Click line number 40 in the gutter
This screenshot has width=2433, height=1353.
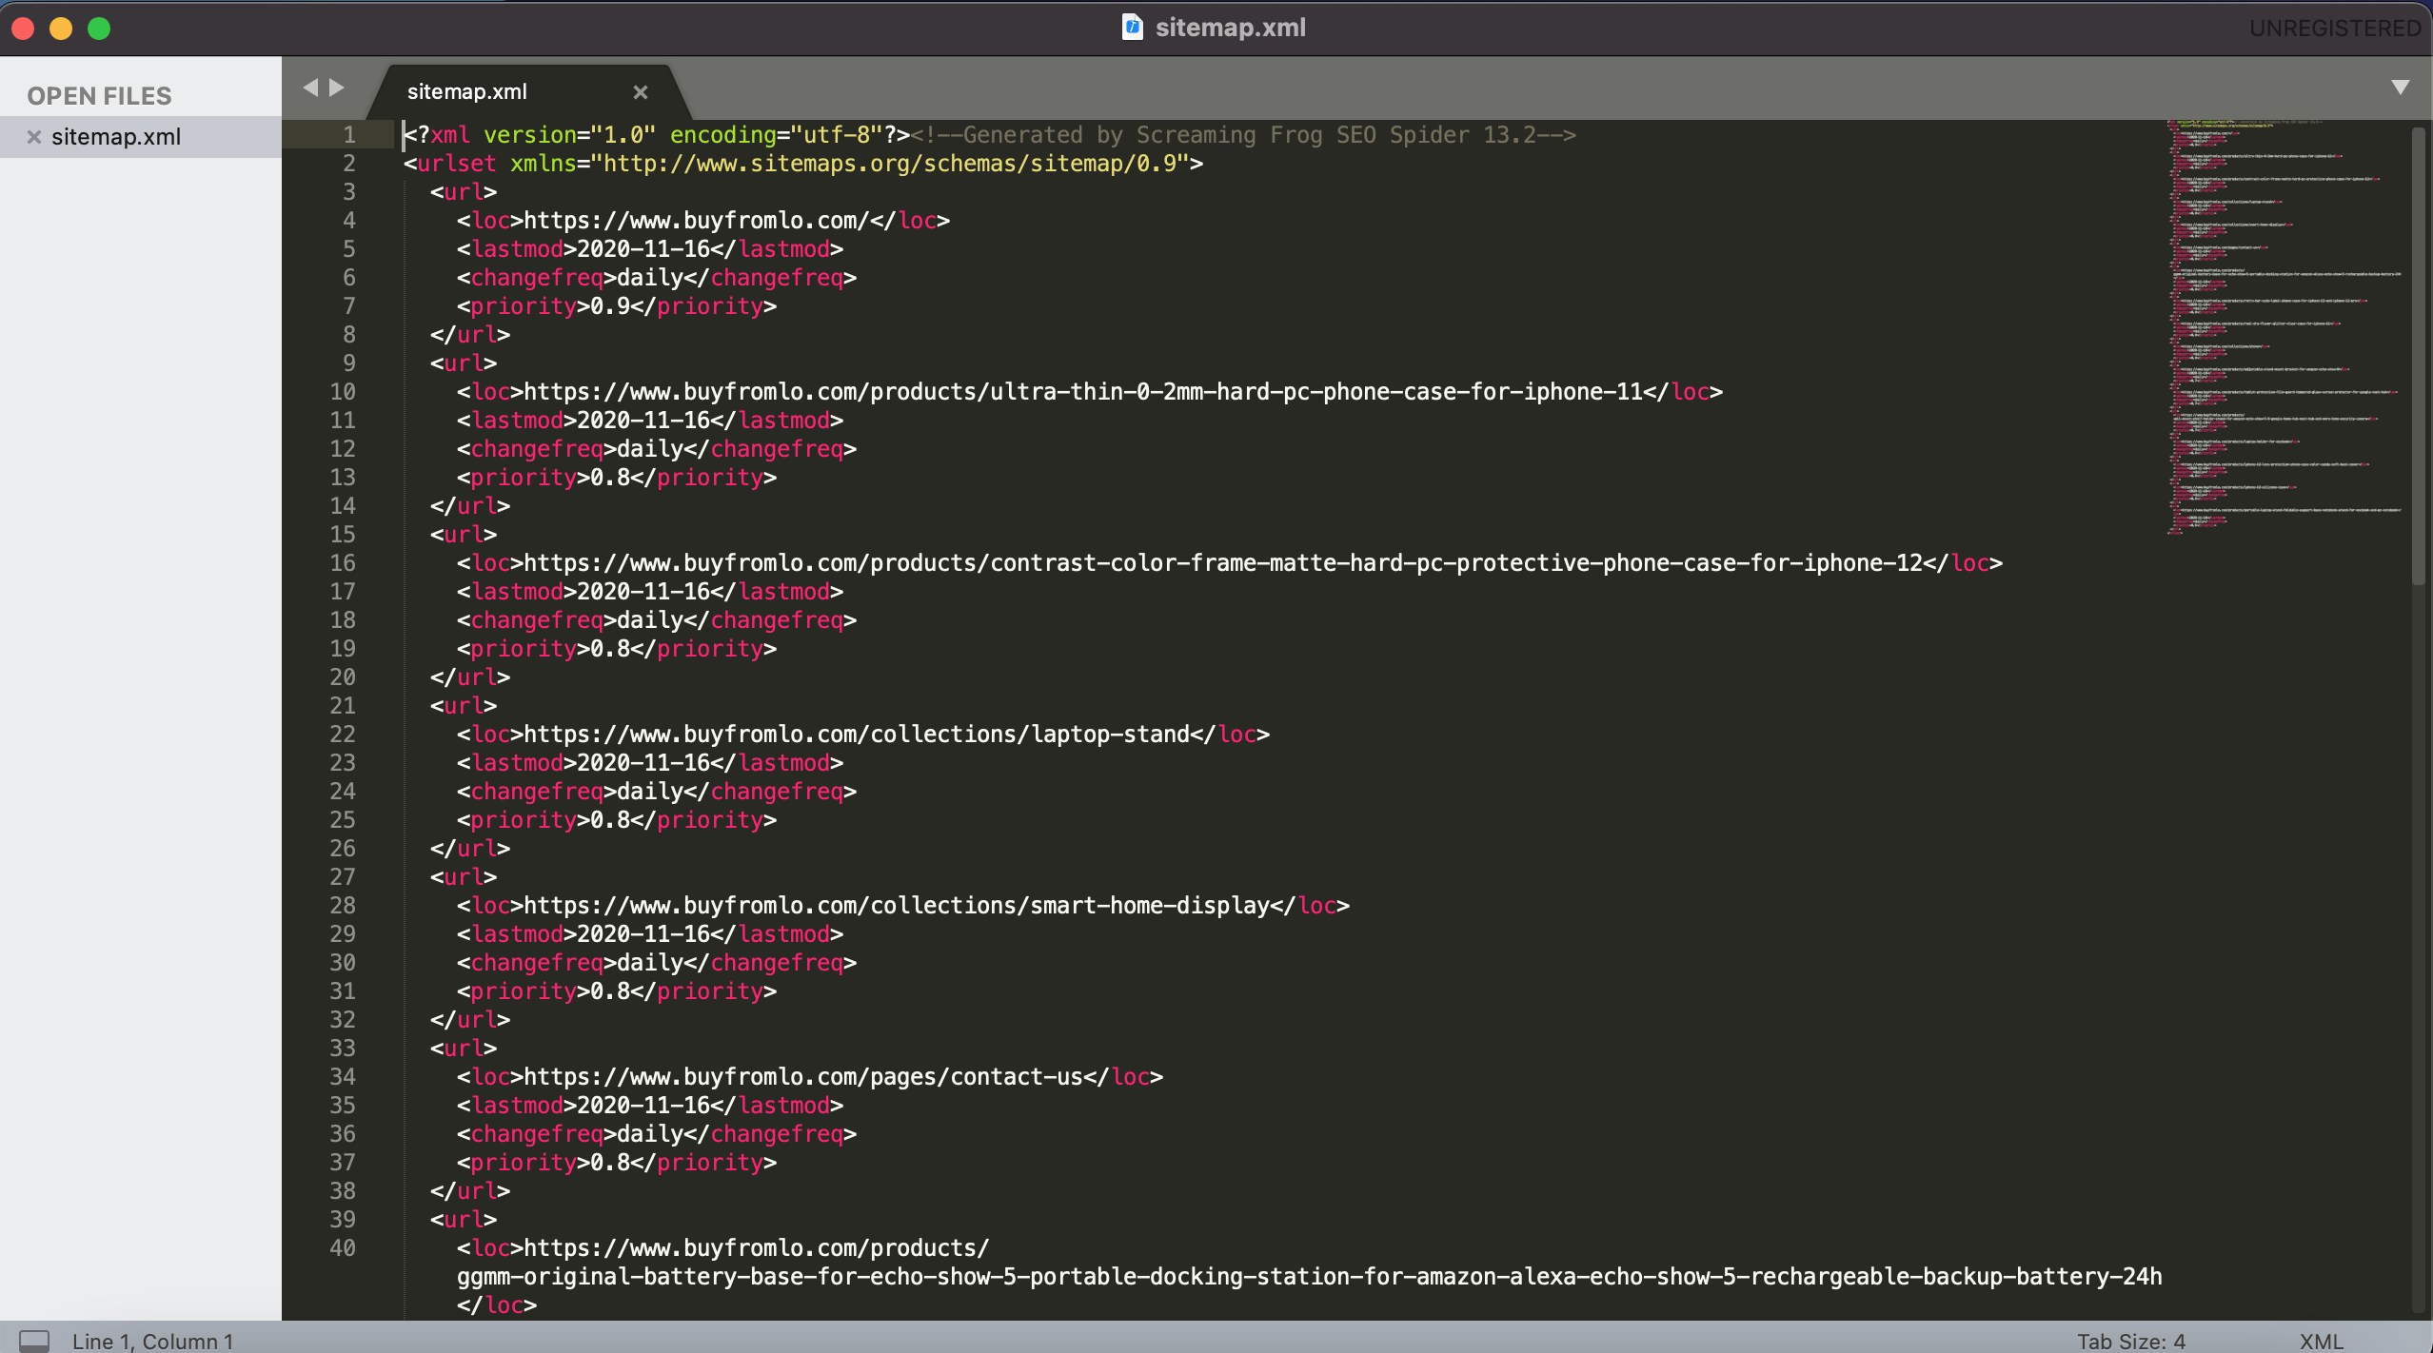pyautogui.click(x=343, y=1248)
